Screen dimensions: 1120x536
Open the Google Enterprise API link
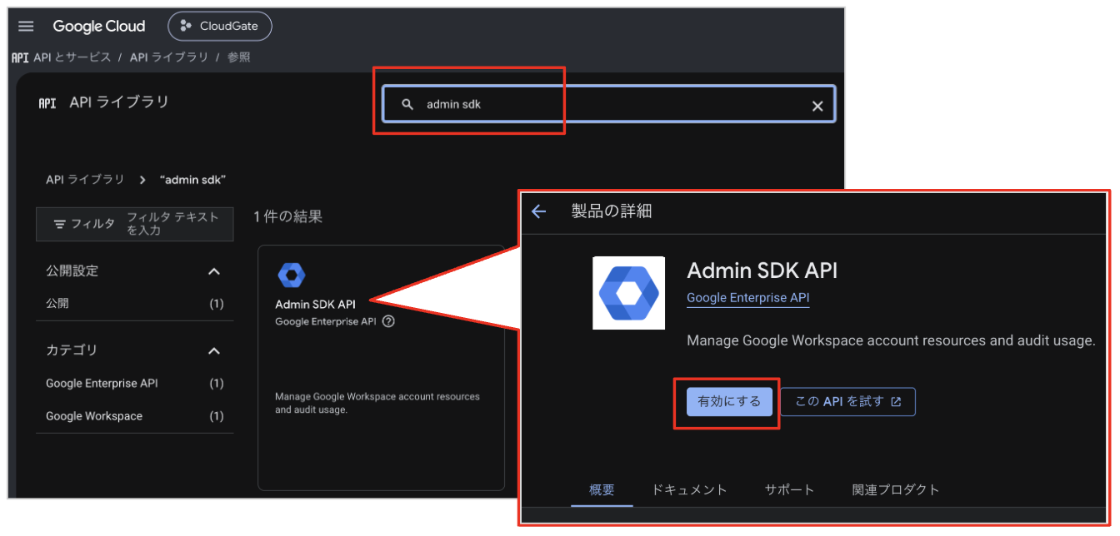coord(747,298)
